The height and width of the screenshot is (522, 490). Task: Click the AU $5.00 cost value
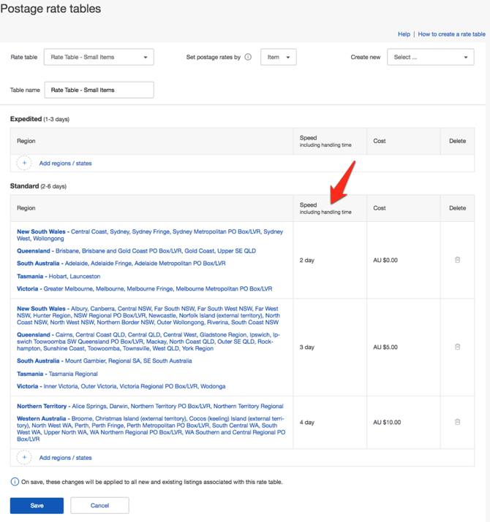[385, 347]
